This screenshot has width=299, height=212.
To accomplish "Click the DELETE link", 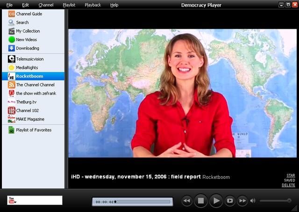I will [x=288, y=185].
